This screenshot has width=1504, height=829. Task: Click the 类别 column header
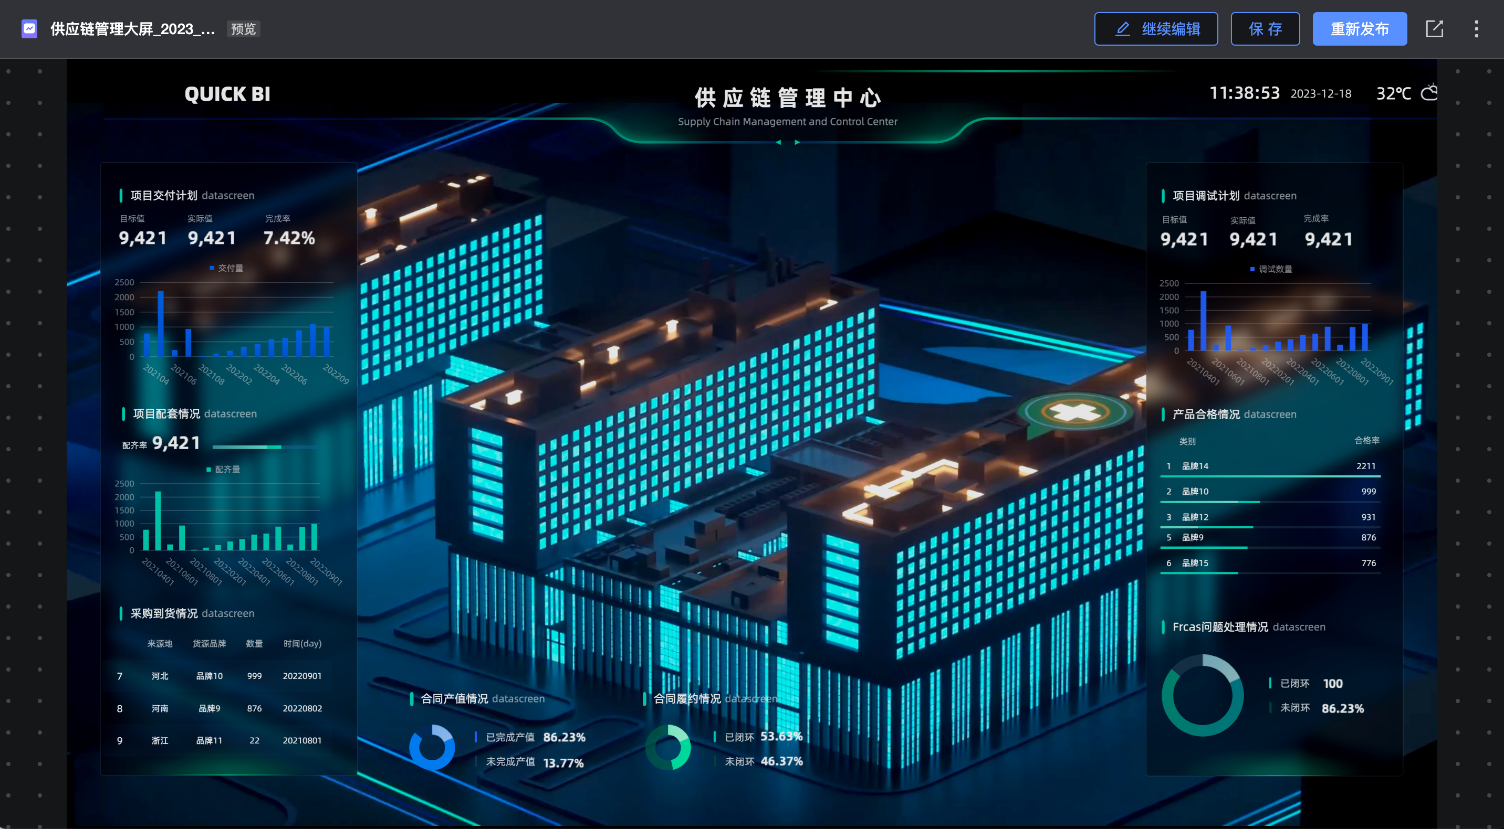pyautogui.click(x=1187, y=442)
